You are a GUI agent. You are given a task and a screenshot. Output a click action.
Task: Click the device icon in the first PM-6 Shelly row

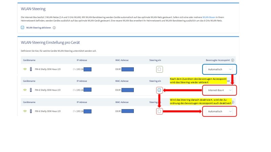(x=31, y=70)
